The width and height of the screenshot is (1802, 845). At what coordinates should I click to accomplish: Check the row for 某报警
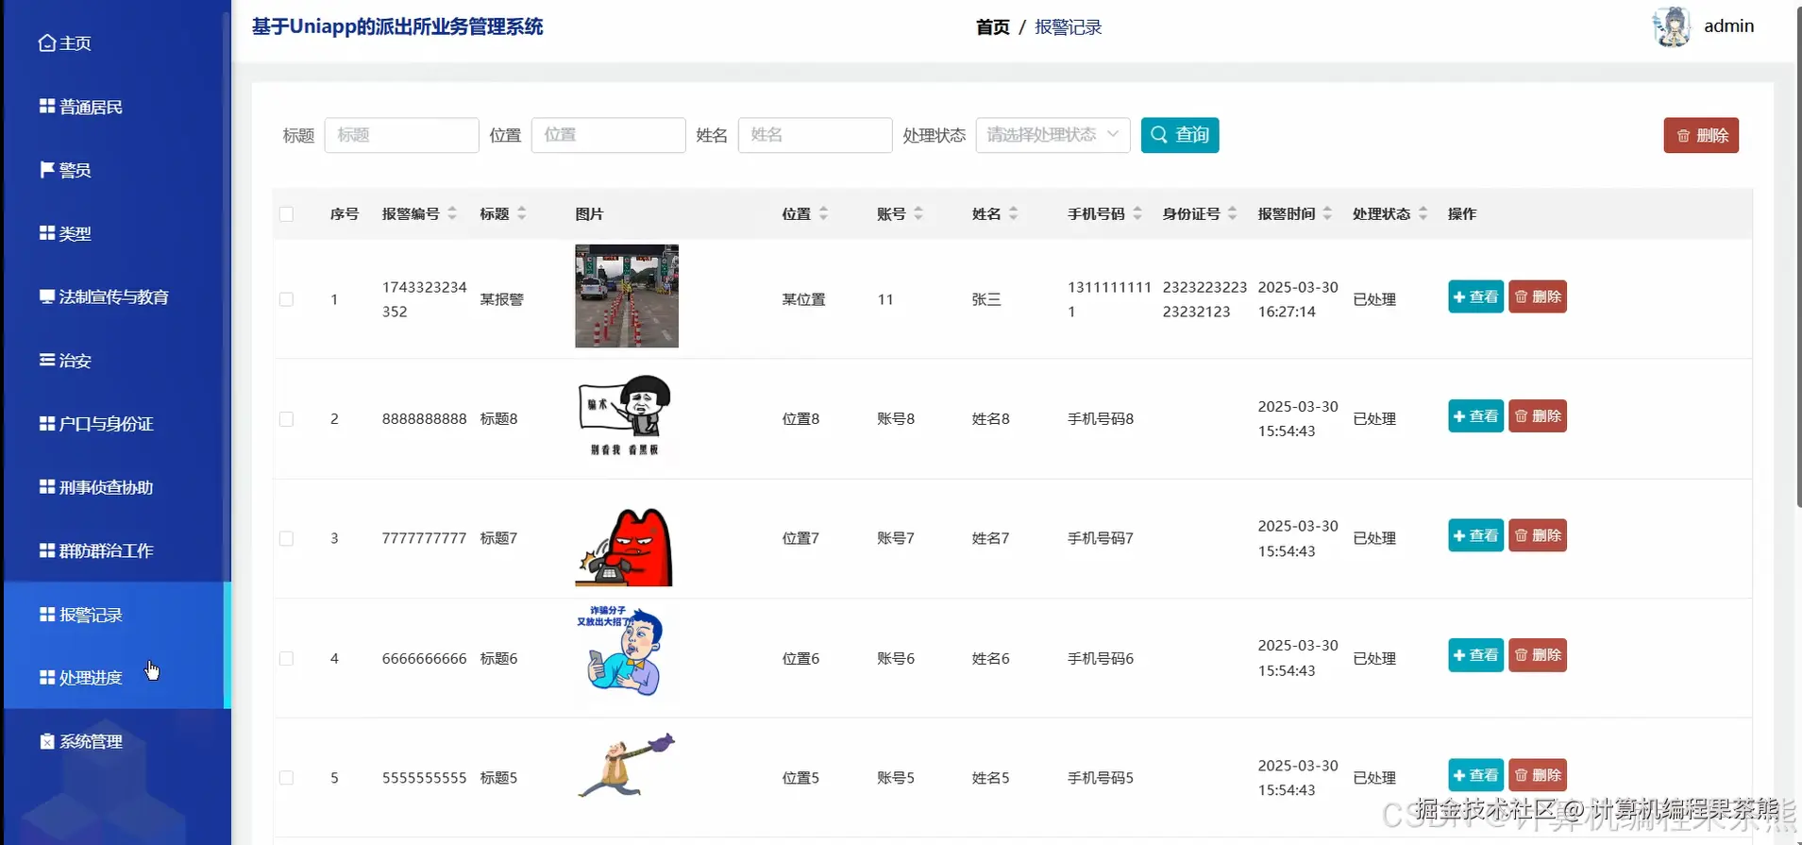coord(286,299)
